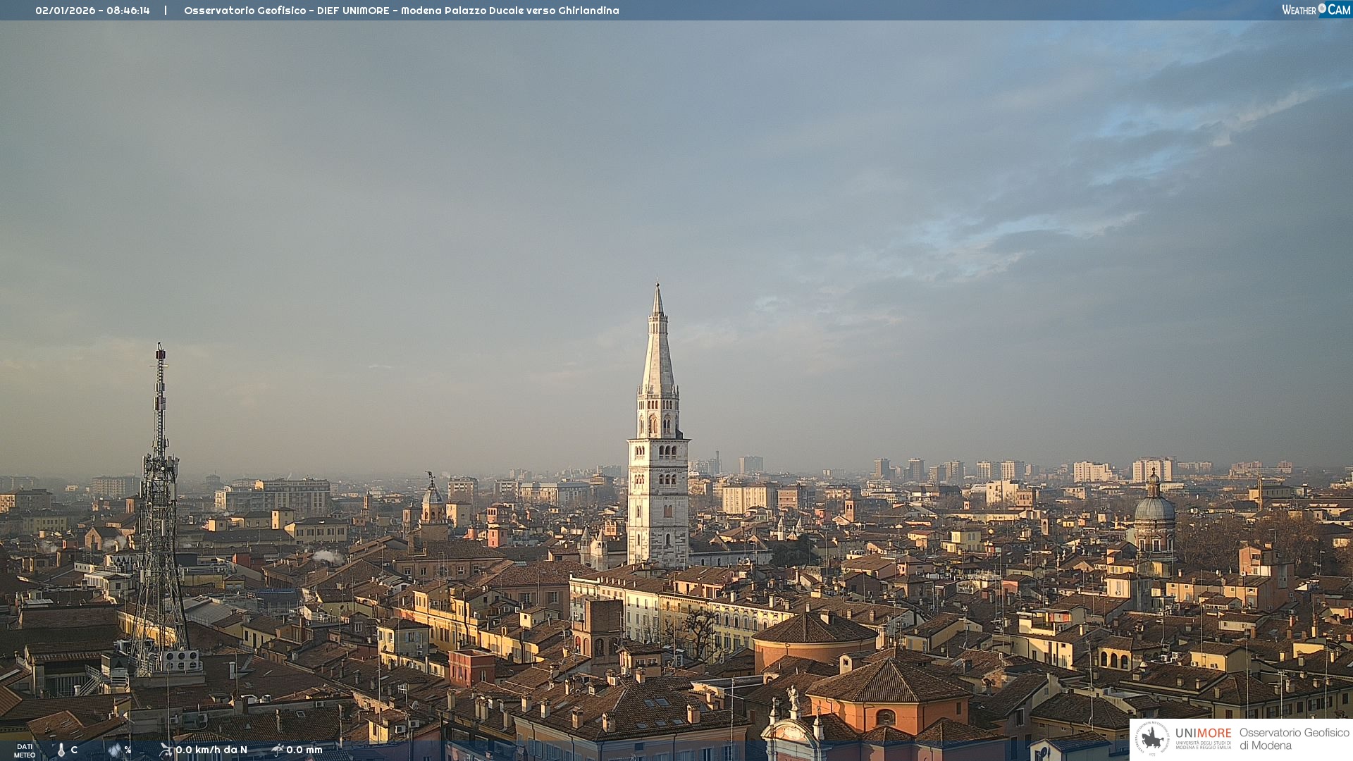Viewport: 1353px width, 761px height.
Task: Click the UNIMORE university wordmark
Action: (1203, 734)
